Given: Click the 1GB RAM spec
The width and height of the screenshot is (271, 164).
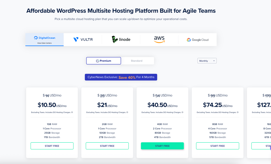Looking at the screenshot, I should pos(52,124).
